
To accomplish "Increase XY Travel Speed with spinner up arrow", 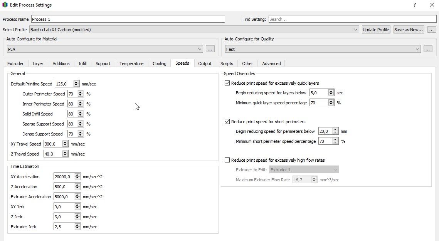I will (x=65, y=142).
